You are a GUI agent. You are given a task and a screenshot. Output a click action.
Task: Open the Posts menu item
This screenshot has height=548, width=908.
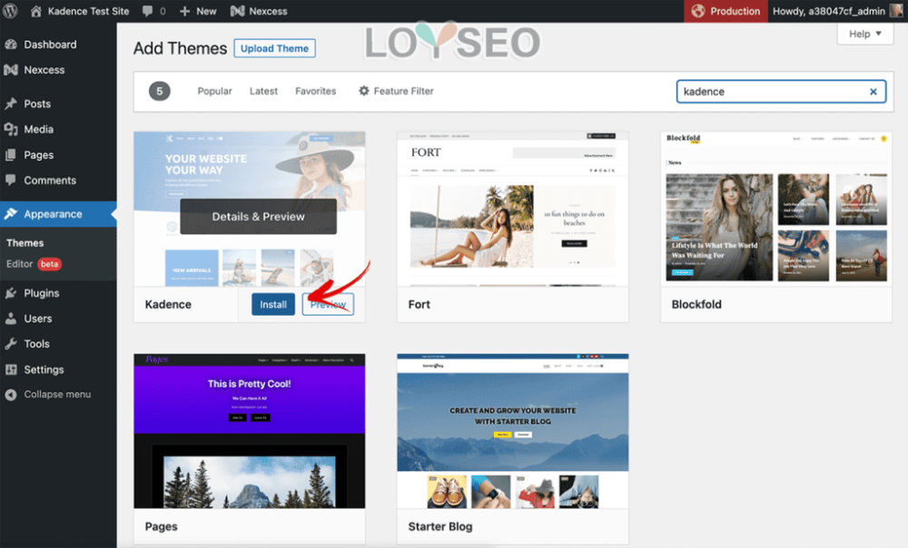click(x=37, y=104)
